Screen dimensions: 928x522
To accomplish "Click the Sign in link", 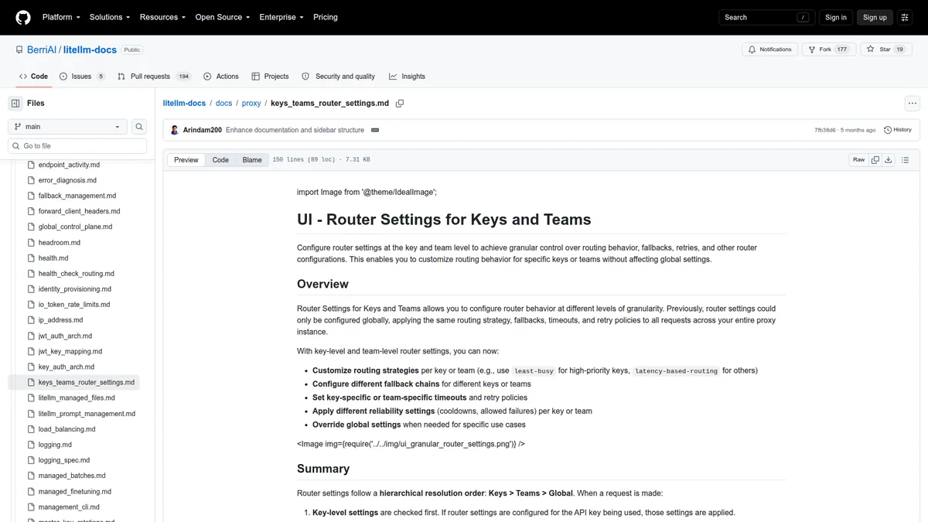I will point(836,17).
